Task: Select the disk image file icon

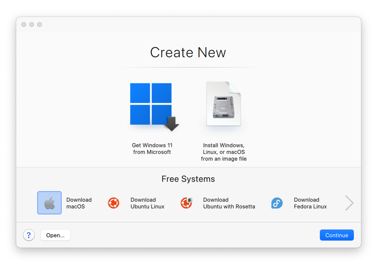Action: [x=223, y=105]
